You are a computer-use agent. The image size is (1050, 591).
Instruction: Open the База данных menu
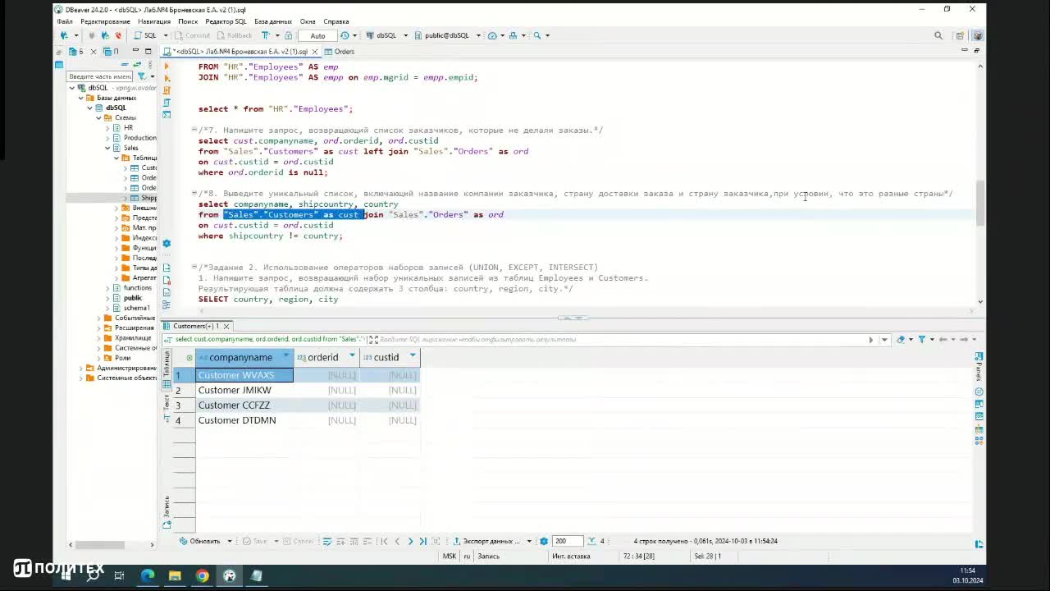click(x=273, y=21)
